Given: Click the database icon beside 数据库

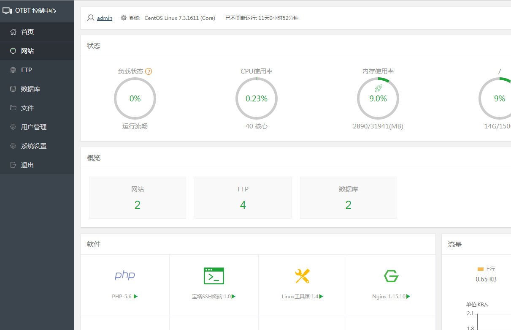Looking at the screenshot, I should [x=13, y=89].
